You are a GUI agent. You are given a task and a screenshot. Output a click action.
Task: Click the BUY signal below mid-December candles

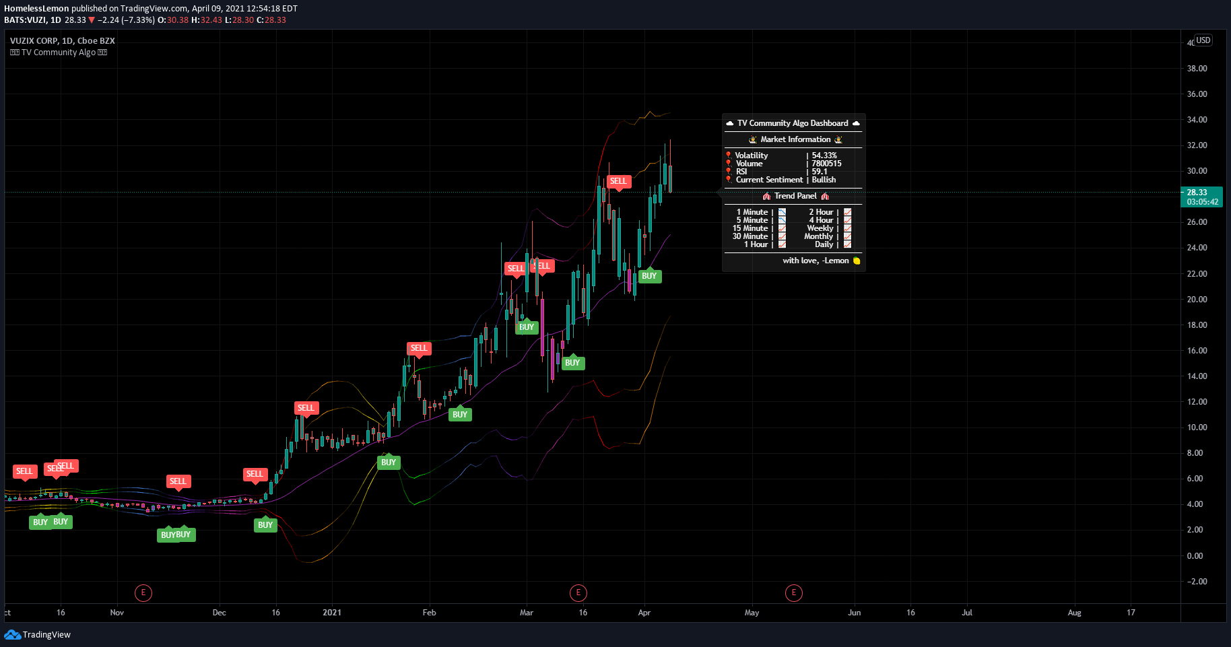(265, 525)
